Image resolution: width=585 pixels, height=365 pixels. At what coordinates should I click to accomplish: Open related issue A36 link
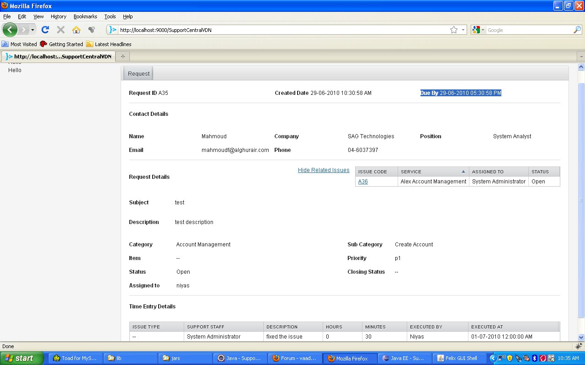(x=363, y=182)
